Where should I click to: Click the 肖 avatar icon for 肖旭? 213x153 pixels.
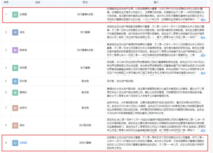click(15, 32)
